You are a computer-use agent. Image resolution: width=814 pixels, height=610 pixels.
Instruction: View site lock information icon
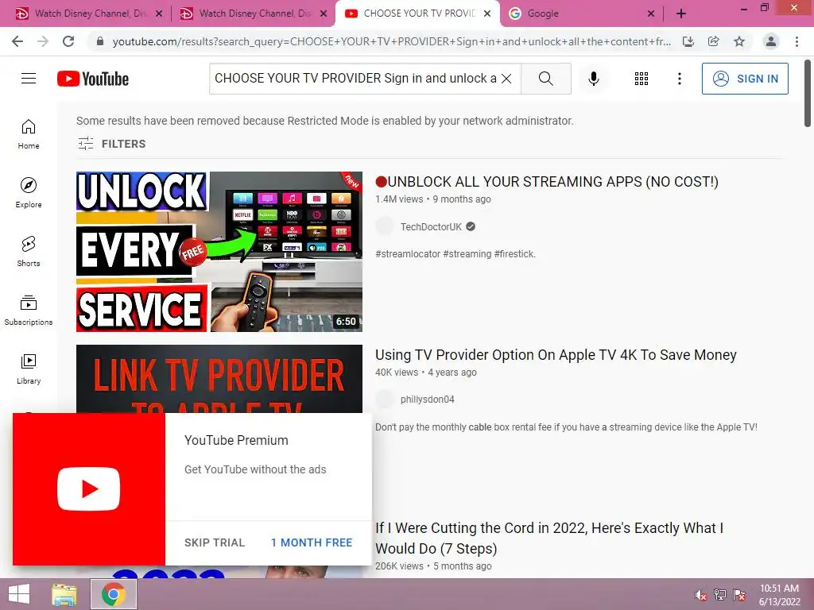point(100,41)
